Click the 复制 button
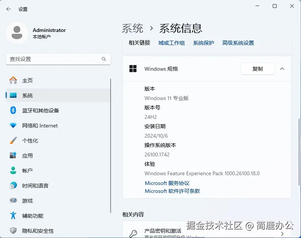Screen dimensions: 301x238 [257, 69]
